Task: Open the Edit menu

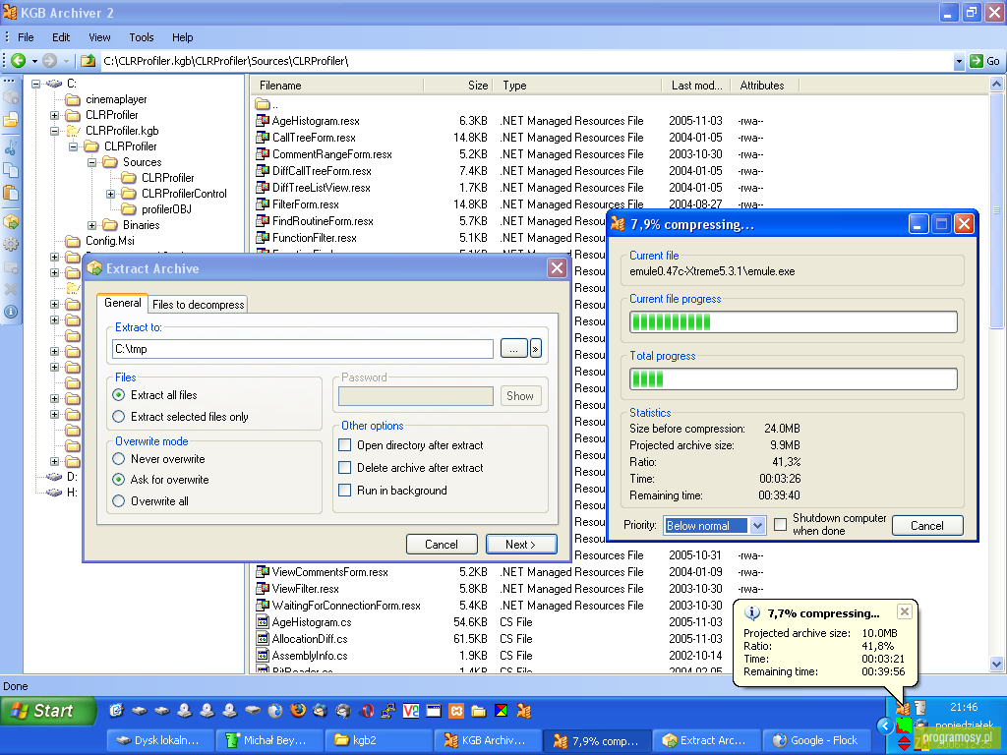Action: coord(61,37)
